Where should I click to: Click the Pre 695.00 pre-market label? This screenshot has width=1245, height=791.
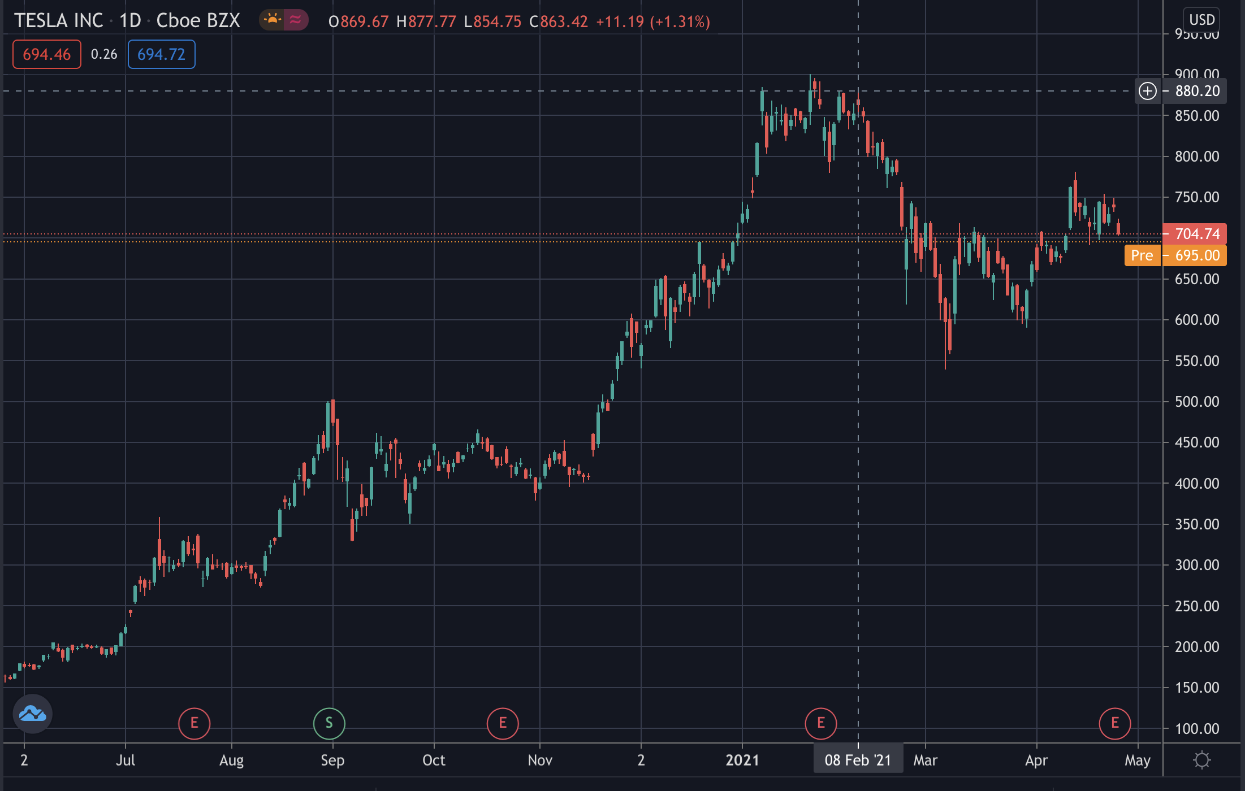click(x=1176, y=255)
